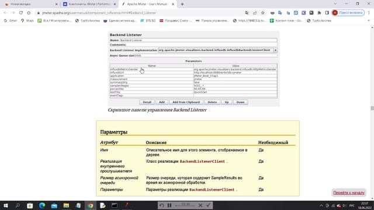The height and width of the screenshot is (210, 374).
Task: Open the Windows Start menu
Action: pos(5,205)
